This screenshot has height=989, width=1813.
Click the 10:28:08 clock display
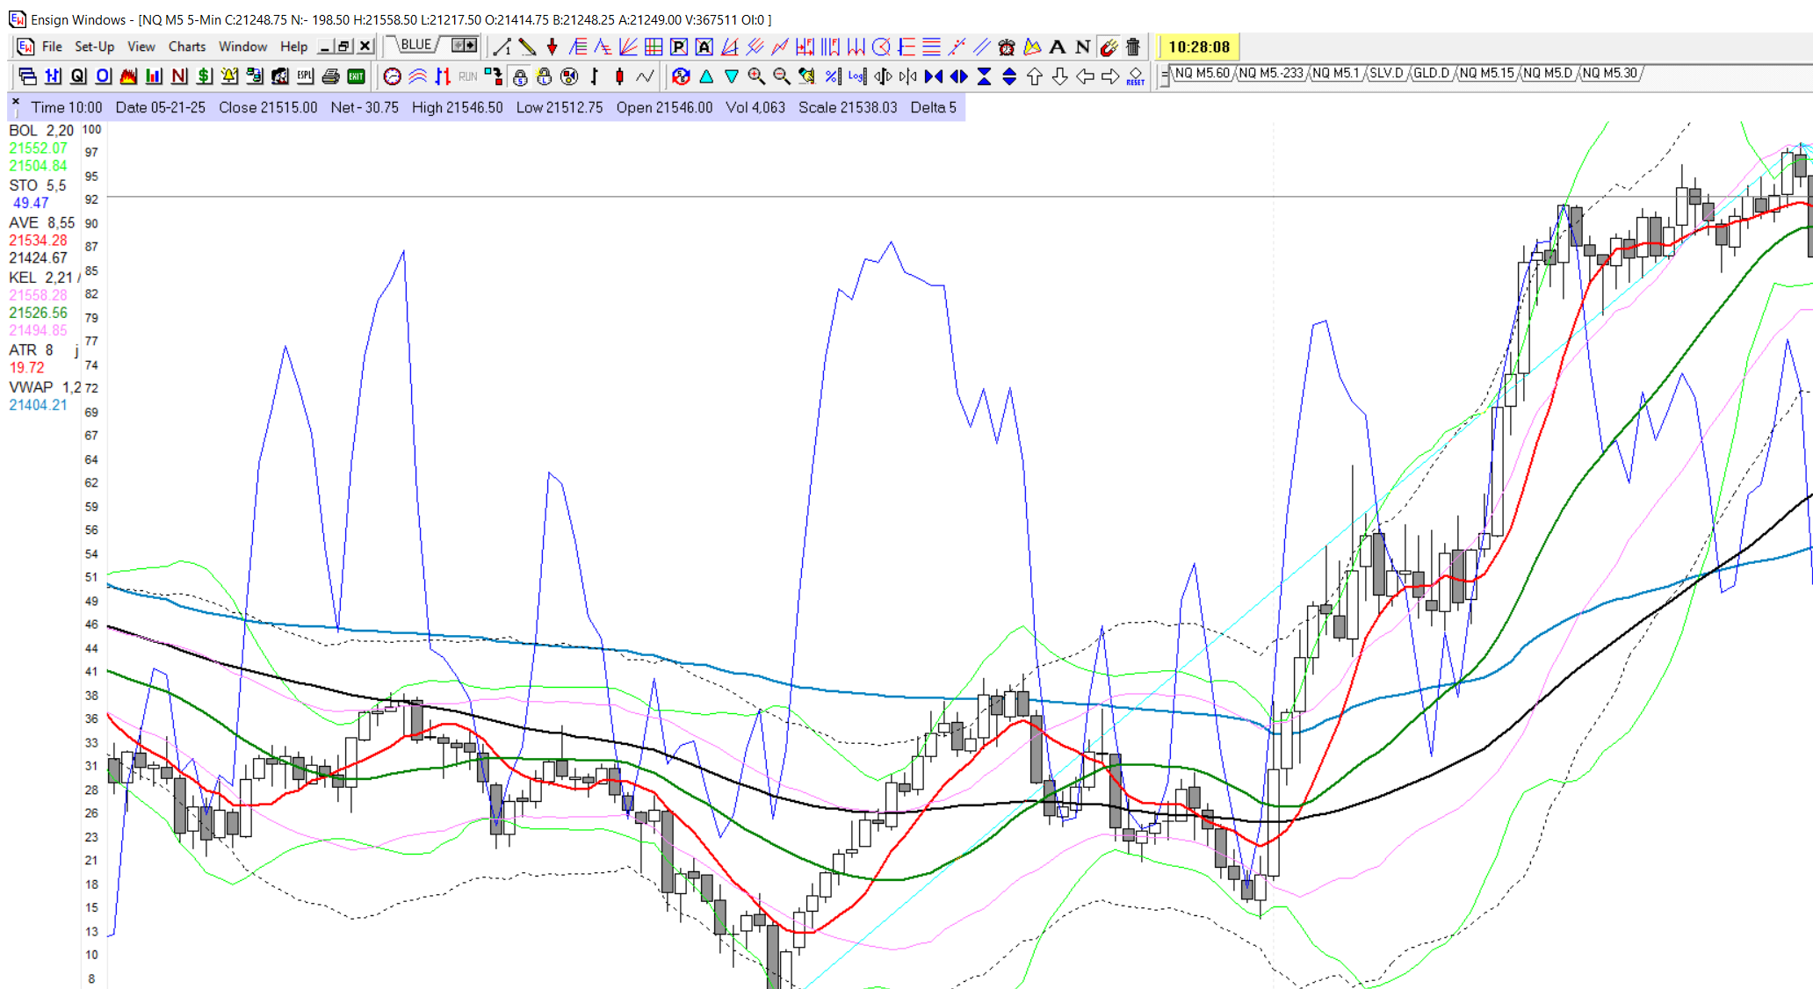pyautogui.click(x=1199, y=47)
